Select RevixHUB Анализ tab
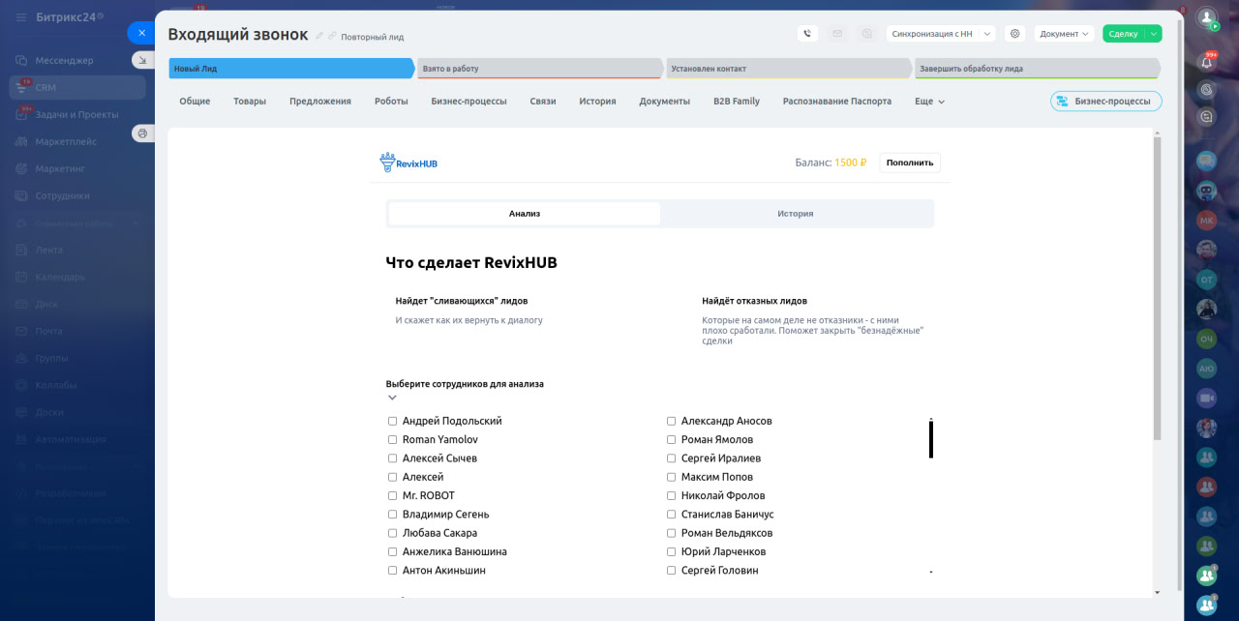 point(525,214)
